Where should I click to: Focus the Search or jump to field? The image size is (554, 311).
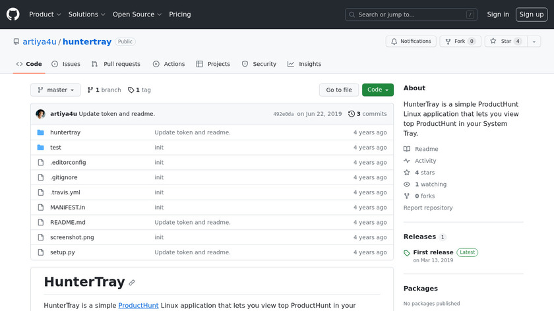pyautogui.click(x=411, y=14)
